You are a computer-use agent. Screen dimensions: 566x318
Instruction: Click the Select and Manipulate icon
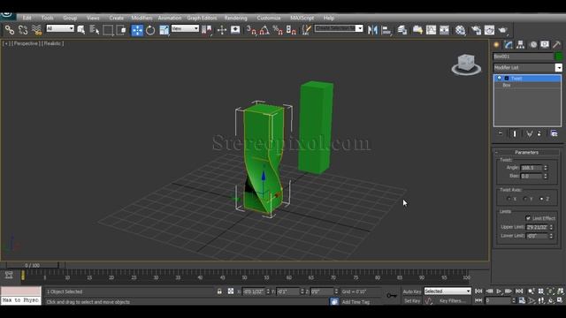[x=222, y=30]
